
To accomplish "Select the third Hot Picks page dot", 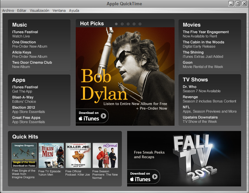I will tap(128, 24).
